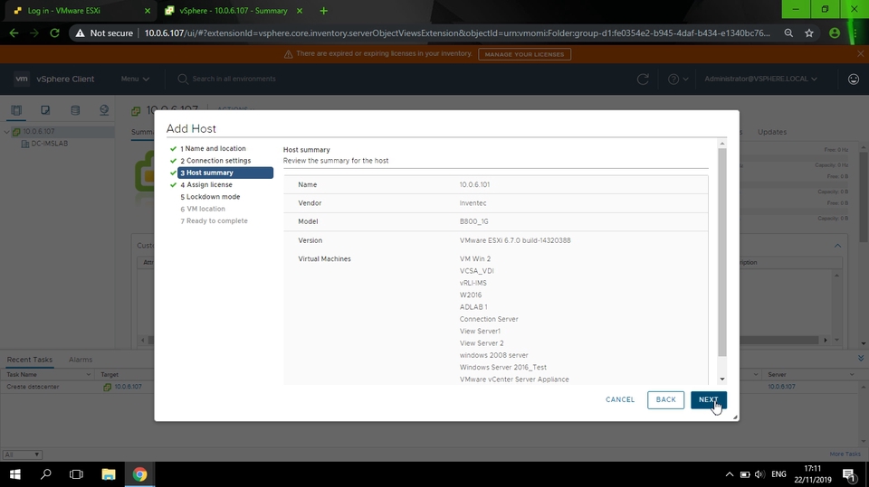
Task: Open the Storage view icon
Action: tap(75, 110)
